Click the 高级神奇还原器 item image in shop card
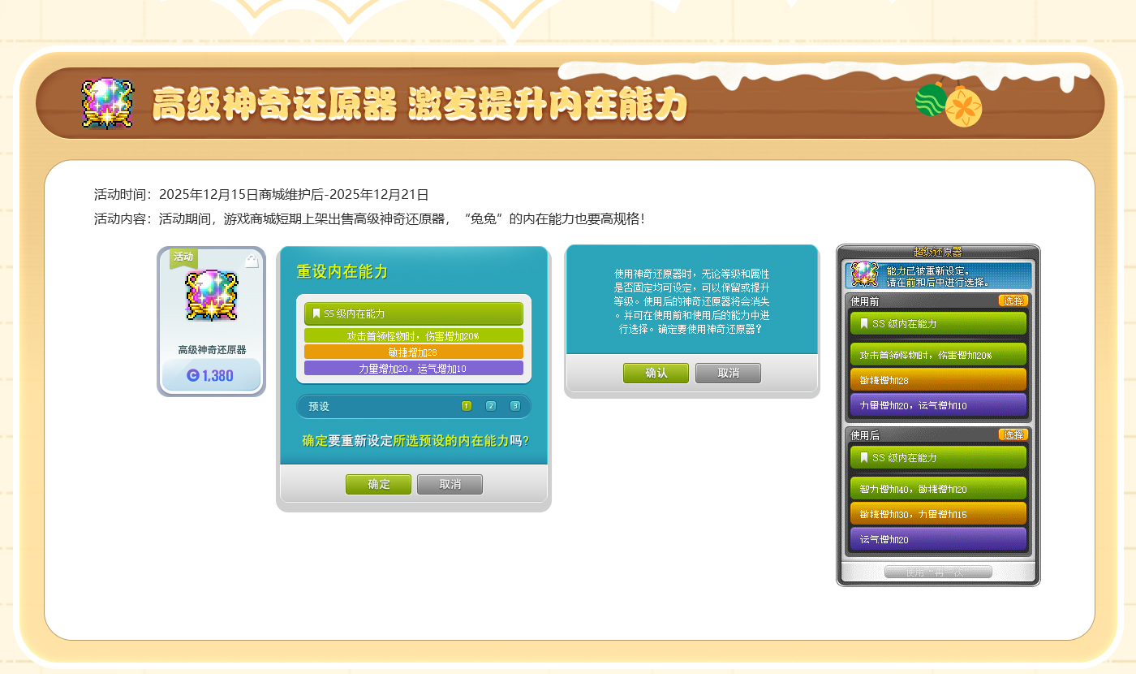 (x=211, y=295)
